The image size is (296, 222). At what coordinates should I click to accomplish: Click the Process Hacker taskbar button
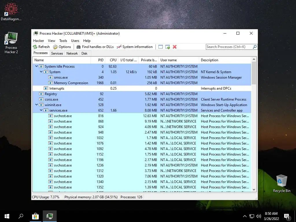click(x=50, y=216)
